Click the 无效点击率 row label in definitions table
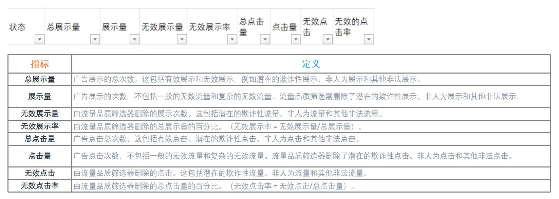 (x=40, y=185)
